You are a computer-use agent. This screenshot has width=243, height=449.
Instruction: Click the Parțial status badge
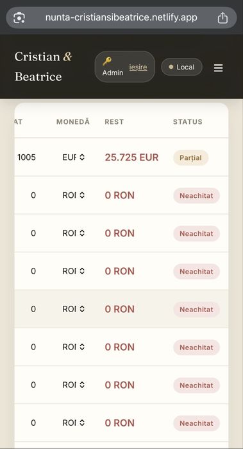tap(190, 157)
